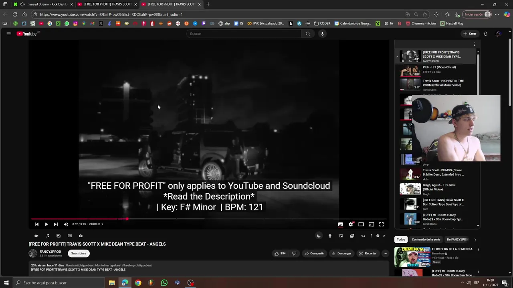Cast the video to a TV

tap(372, 224)
